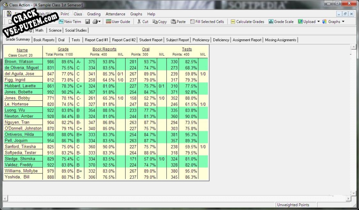Open the Proficiency tab
The width and height of the screenshot is (359, 210).
click(201, 40)
